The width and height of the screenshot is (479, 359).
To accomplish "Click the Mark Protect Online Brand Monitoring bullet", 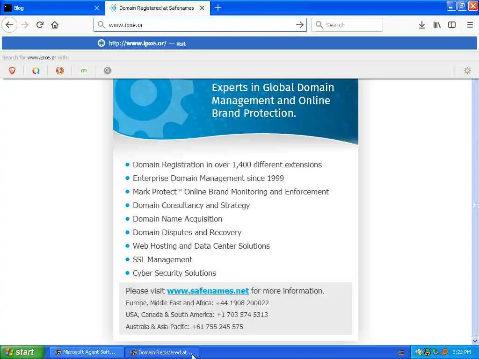I will click(231, 192).
